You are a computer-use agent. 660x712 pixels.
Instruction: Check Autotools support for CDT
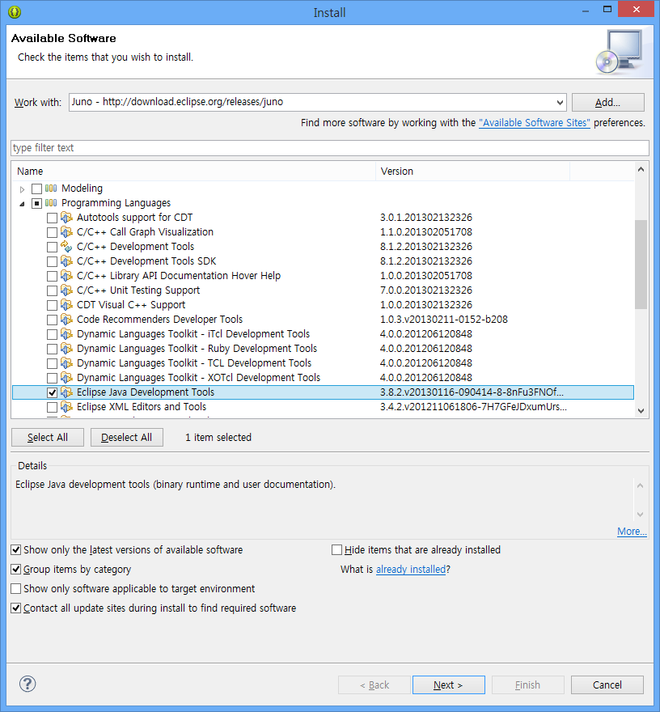(53, 218)
